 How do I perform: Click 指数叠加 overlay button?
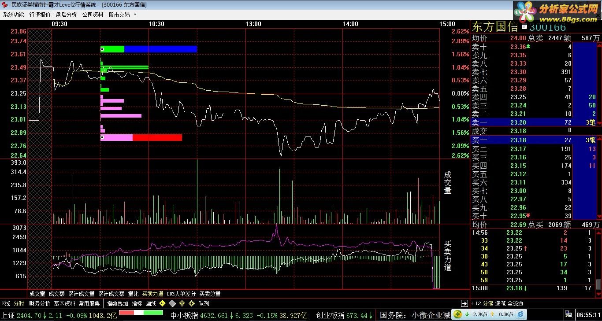pos(118,303)
